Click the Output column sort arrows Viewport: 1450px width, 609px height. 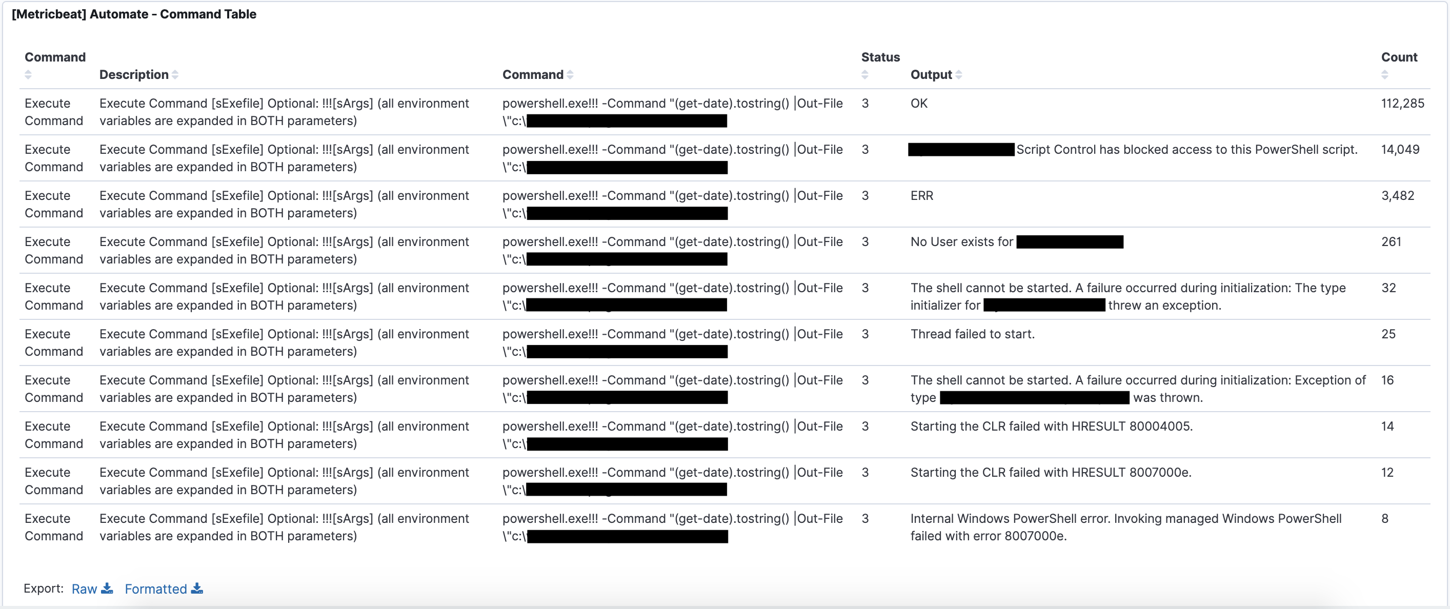(959, 75)
